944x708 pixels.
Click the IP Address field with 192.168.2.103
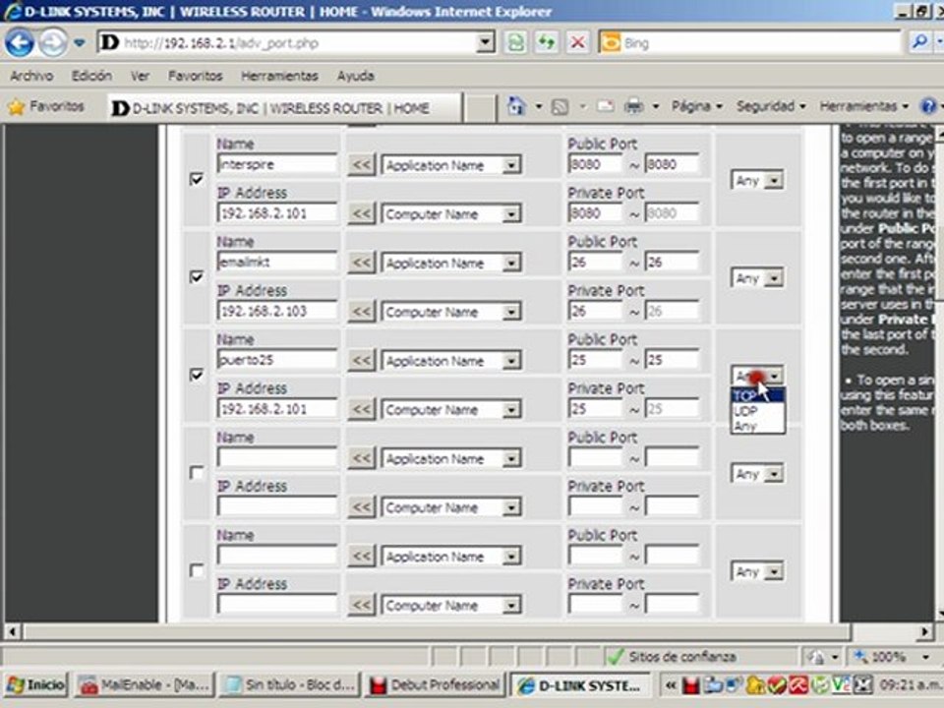277,311
